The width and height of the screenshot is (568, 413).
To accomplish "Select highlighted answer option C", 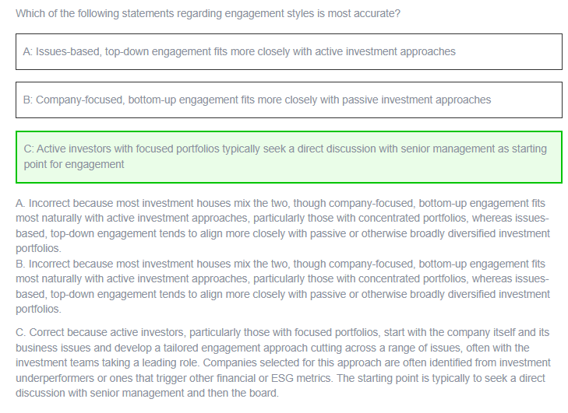I will [x=289, y=157].
